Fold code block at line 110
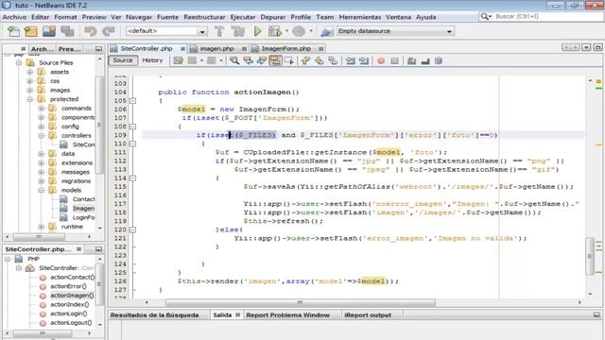 click(132, 144)
